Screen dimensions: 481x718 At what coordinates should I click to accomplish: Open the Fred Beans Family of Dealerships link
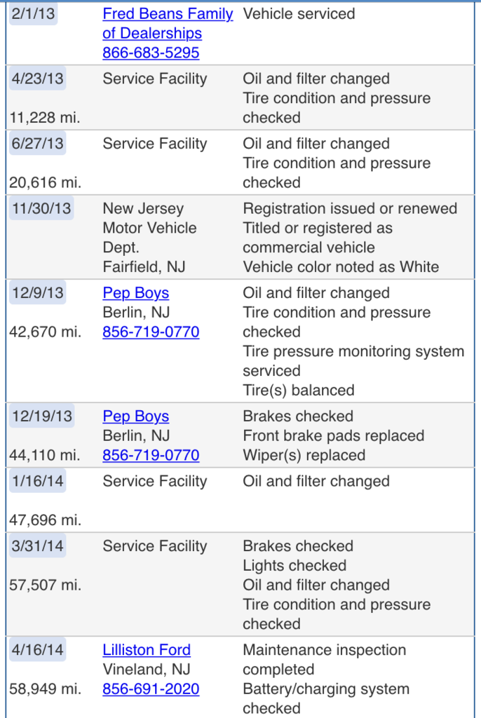pyautogui.click(x=168, y=23)
